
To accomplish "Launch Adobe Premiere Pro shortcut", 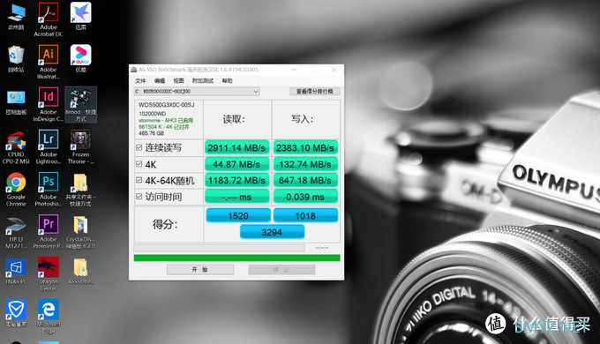I will (49, 232).
